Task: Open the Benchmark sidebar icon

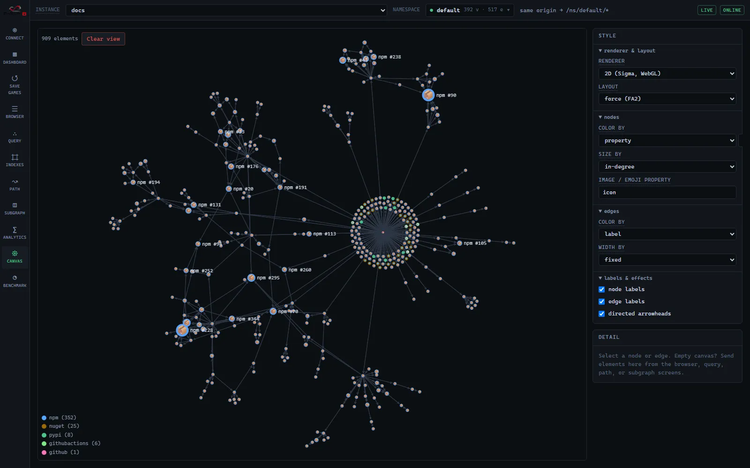Action: 15,281
